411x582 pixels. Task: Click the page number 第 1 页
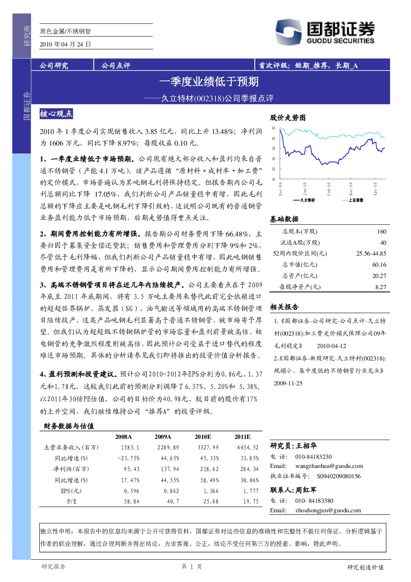pyautogui.click(x=192, y=567)
